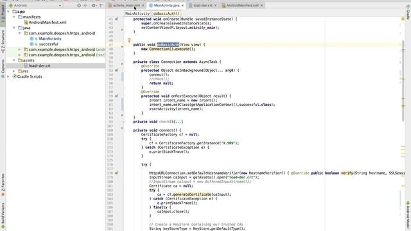Expand the https_android (test) package

[x=20, y=55]
